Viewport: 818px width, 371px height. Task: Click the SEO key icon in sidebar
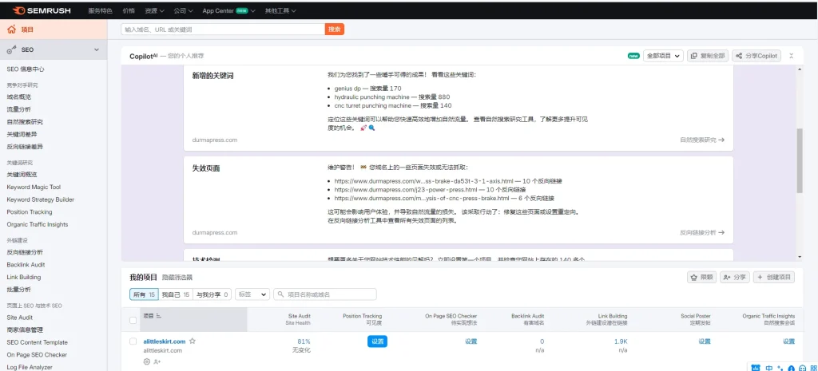pos(11,50)
